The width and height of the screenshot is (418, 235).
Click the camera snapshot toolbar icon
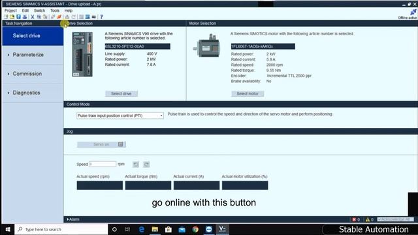click(94, 17)
